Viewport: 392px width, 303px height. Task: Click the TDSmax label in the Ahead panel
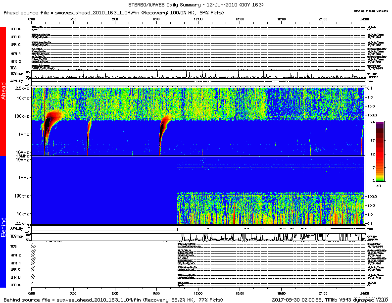16,73
